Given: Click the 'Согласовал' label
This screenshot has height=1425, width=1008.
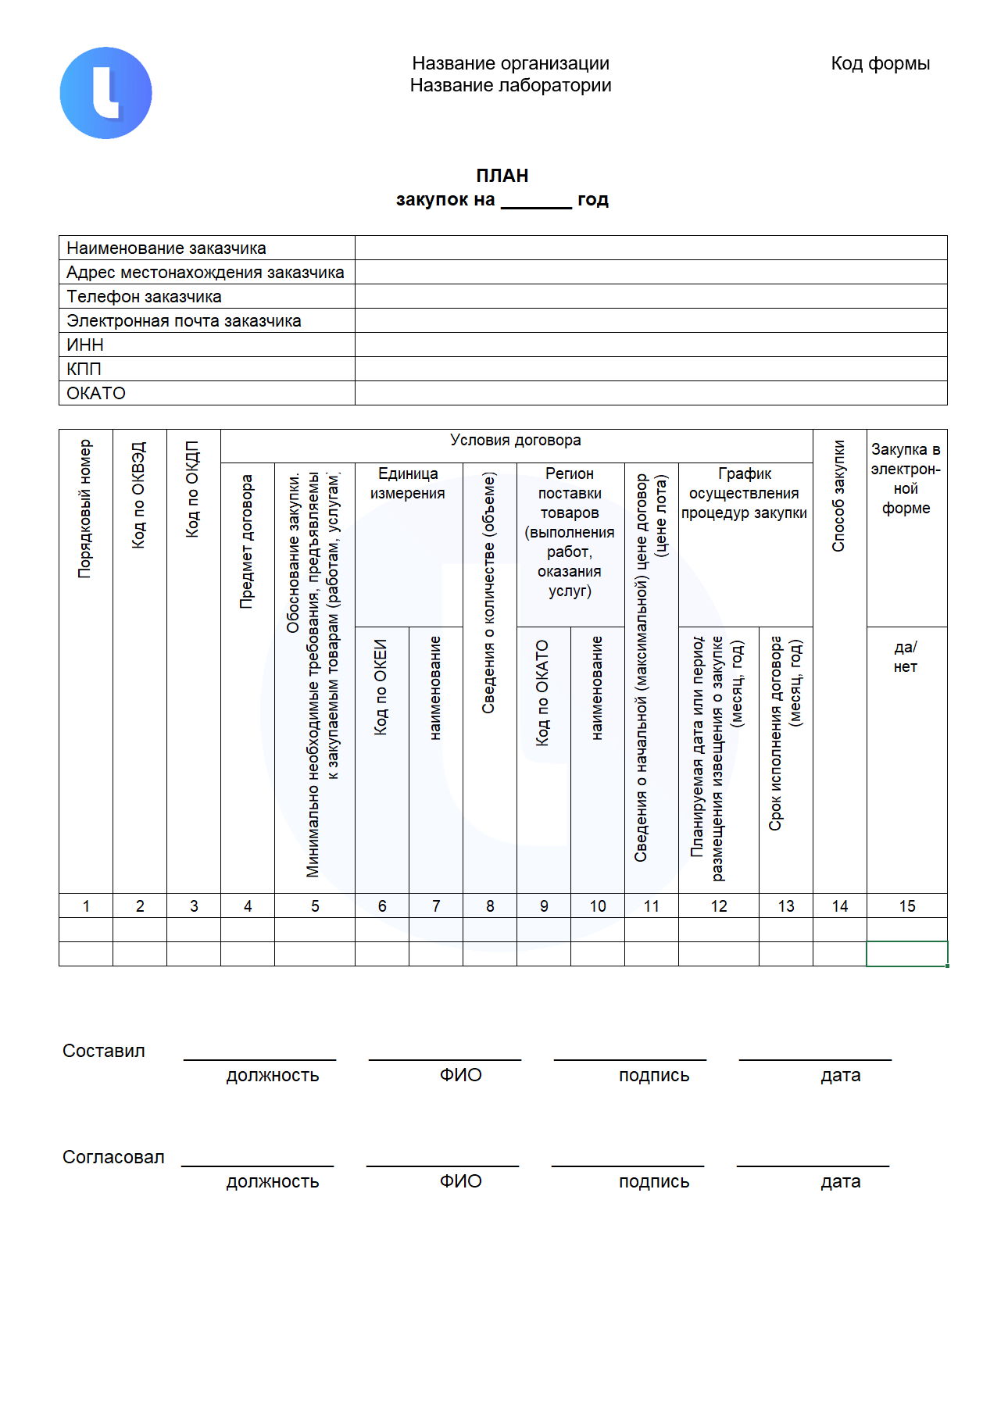Looking at the screenshot, I should (113, 1157).
